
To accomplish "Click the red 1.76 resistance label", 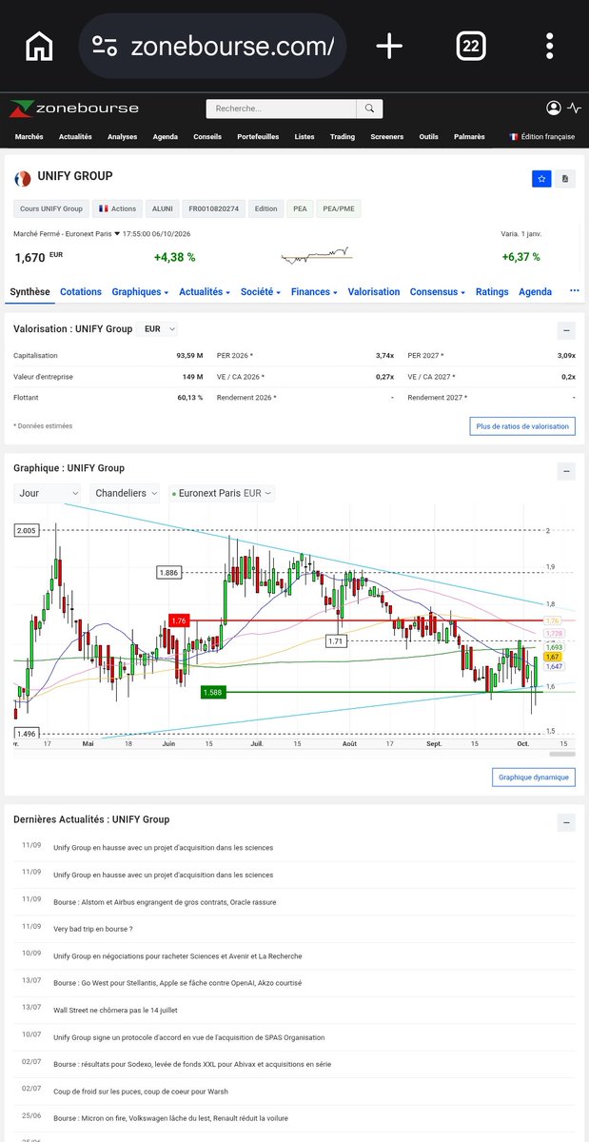I will (x=179, y=620).
